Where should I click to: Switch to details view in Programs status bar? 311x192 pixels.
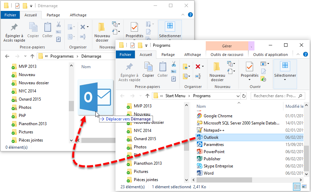coord(296,187)
